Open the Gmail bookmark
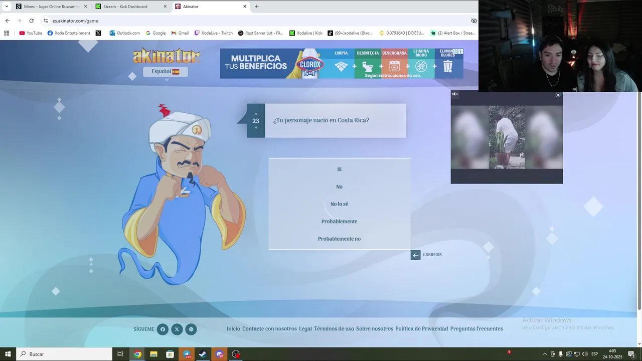Viewport: 642px width, 361px height. coord(180,33)
